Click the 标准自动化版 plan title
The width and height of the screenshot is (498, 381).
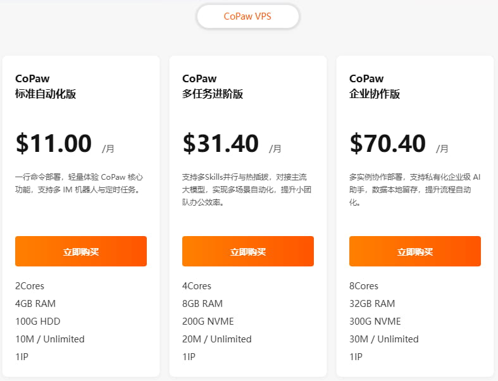click(46, 94)
